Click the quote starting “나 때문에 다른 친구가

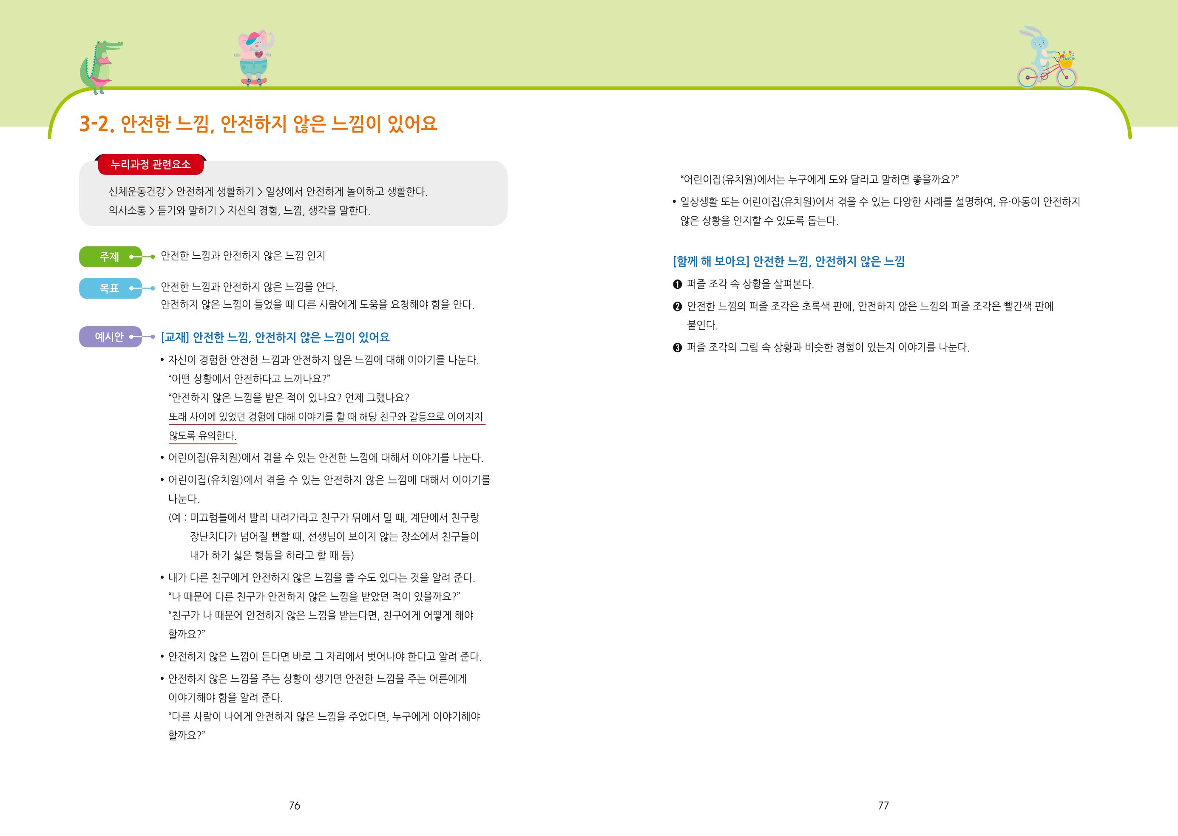pyautogui.click(x=314, y=597)
